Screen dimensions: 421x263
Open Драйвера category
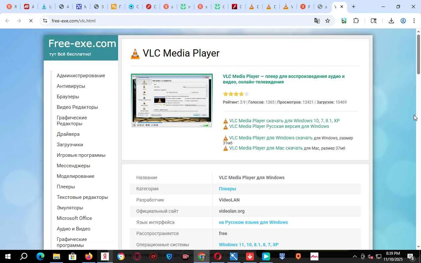click(x=68, y=134)
